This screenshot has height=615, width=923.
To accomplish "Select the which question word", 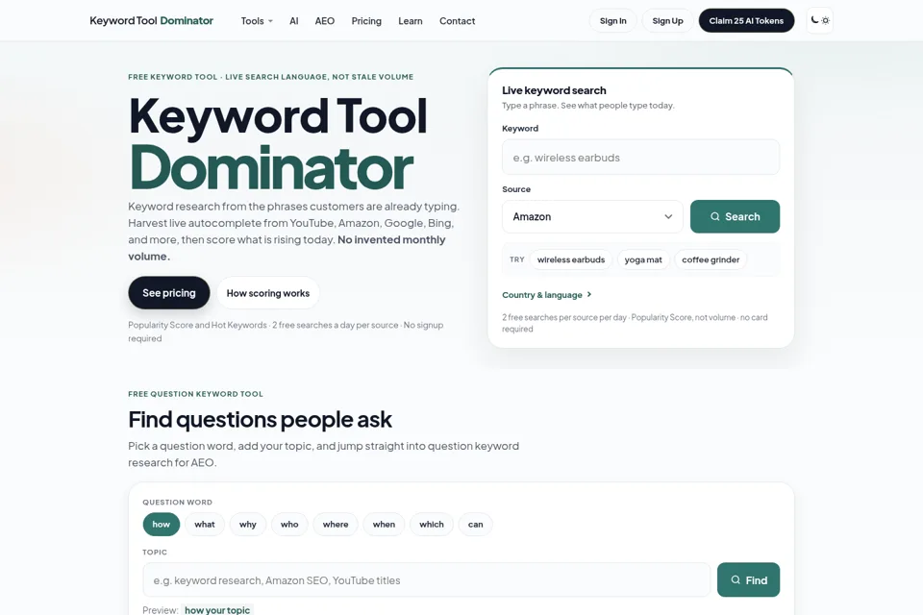I will (432, 525).
